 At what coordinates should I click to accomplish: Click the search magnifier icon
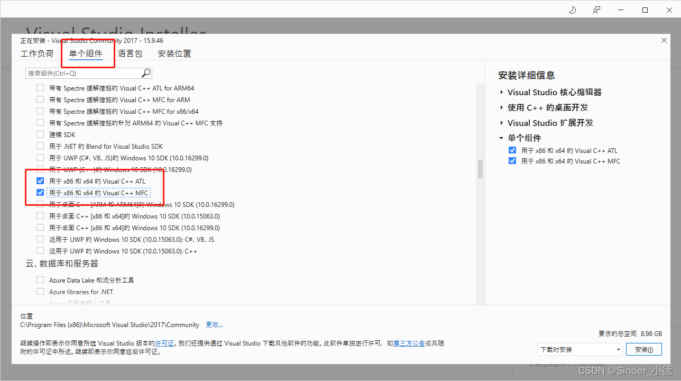point(146,73)
